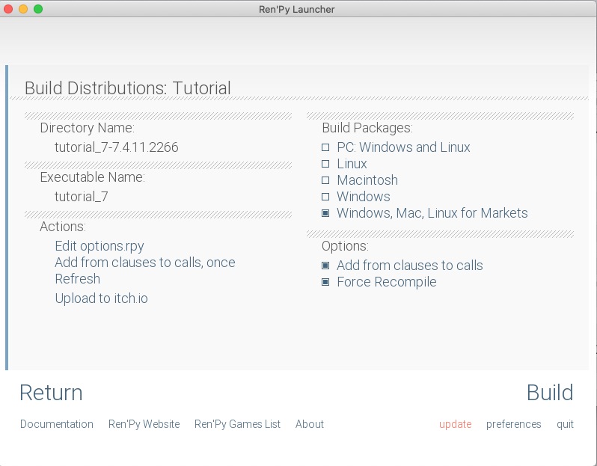Click the Directory Name: label
This screenshot has height=466, width=597.
click(x=88, y=128)
